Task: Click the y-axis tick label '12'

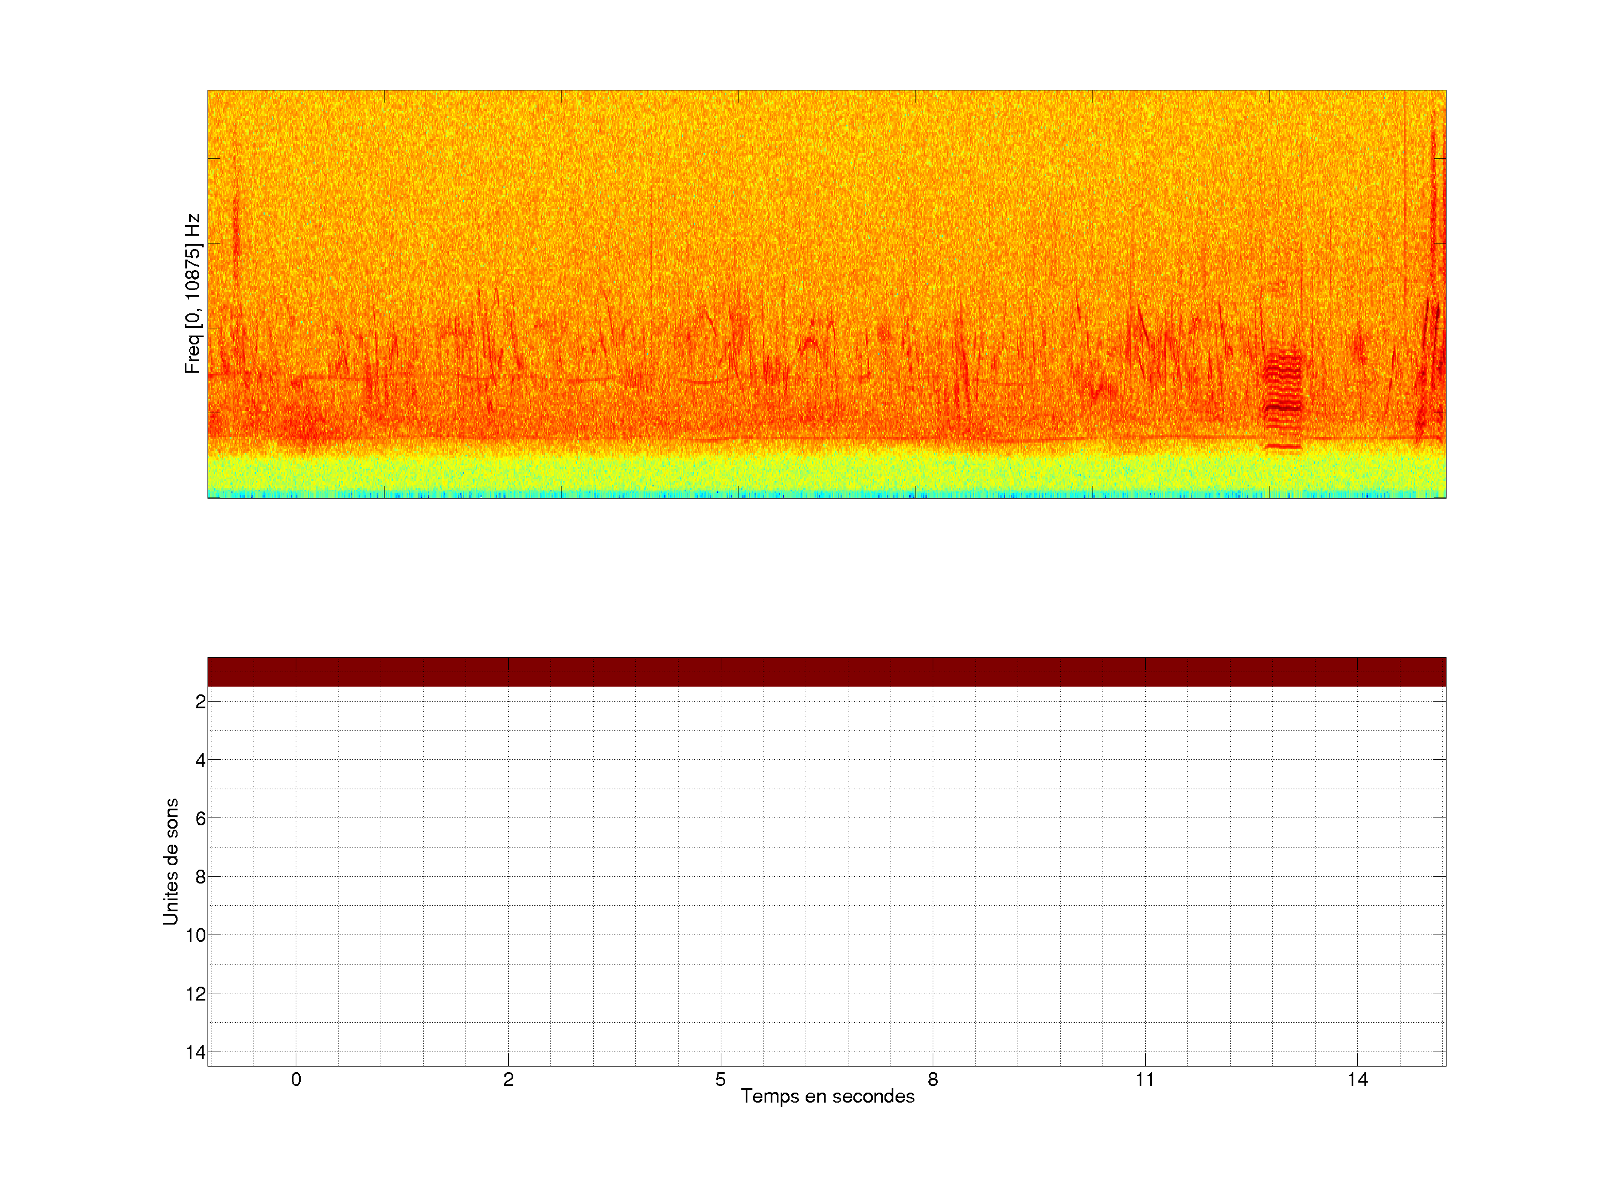Action: tap(196, 994)
